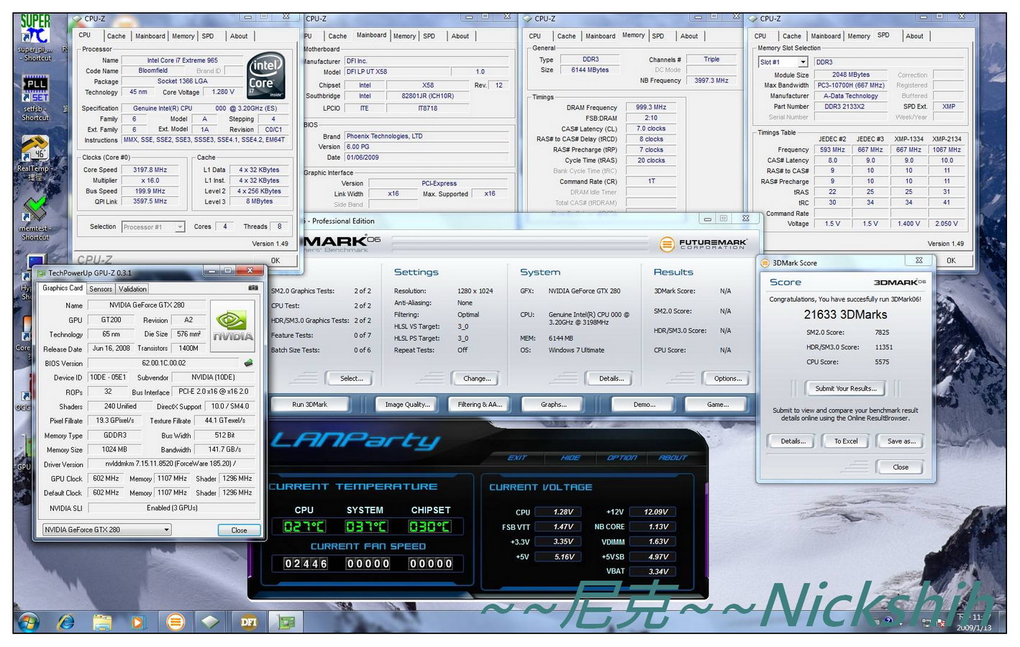Click DRAM Frequency value 999.3 MHz
The height and width of the screenshot is (647, 1020).
tap(650, 107)
